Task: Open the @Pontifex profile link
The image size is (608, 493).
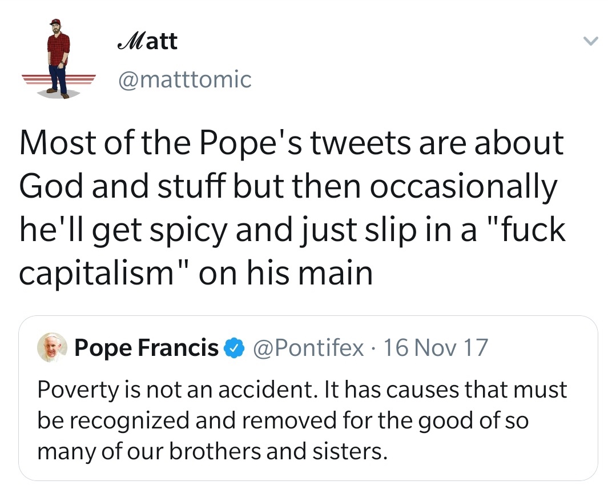Action: coord(312,347)
